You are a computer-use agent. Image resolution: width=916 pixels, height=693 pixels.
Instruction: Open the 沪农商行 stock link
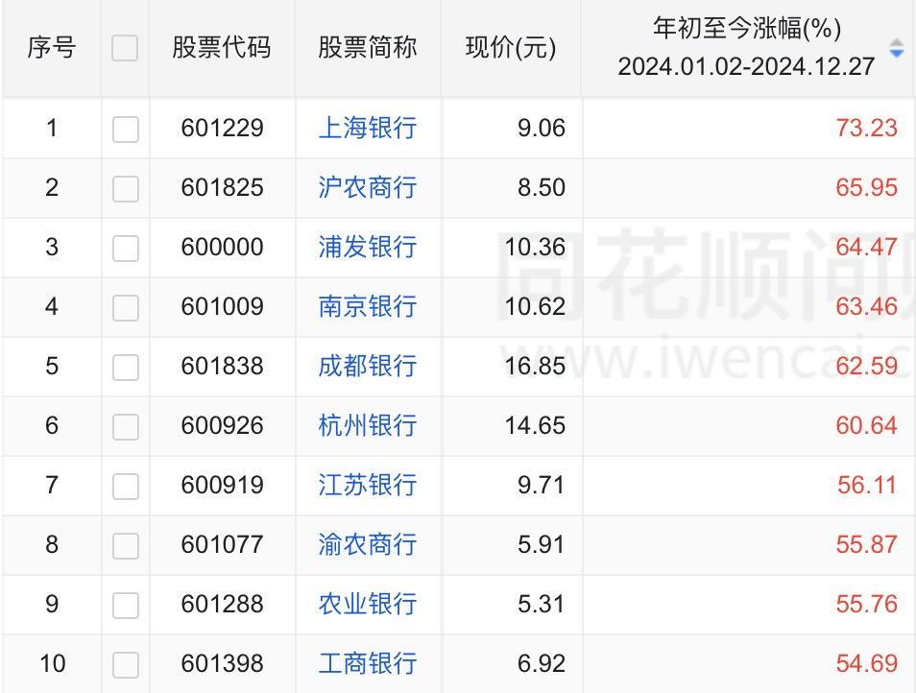368,187
